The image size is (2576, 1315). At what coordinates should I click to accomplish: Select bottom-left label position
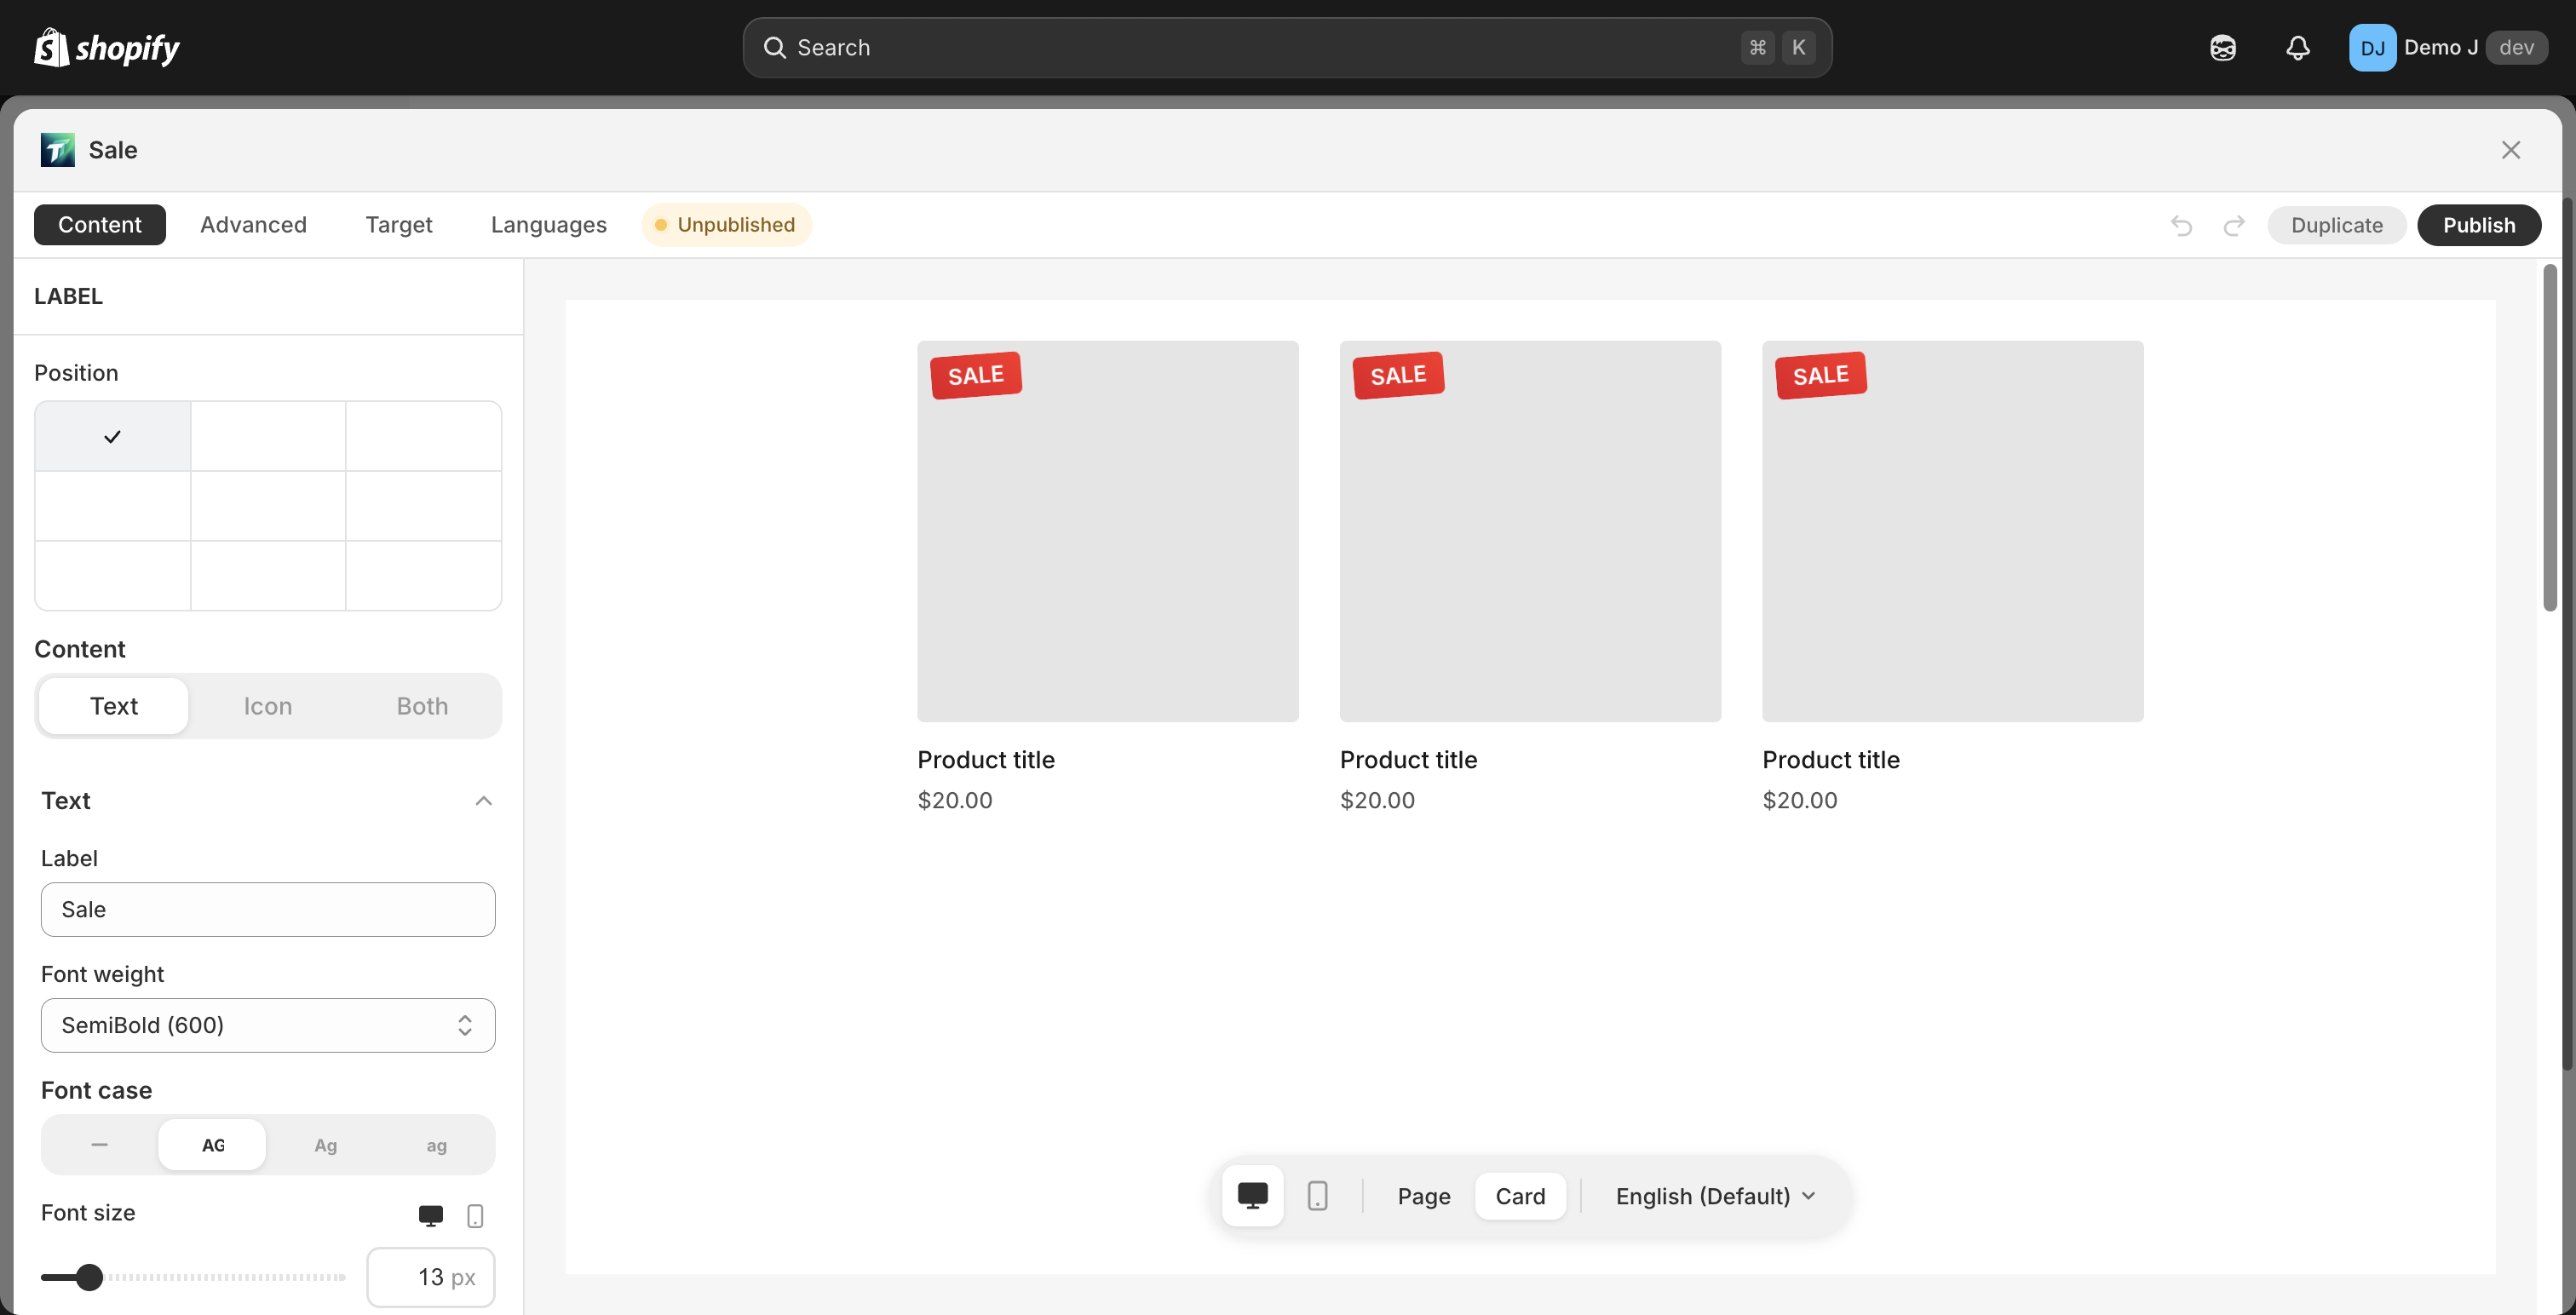(112, 575)
